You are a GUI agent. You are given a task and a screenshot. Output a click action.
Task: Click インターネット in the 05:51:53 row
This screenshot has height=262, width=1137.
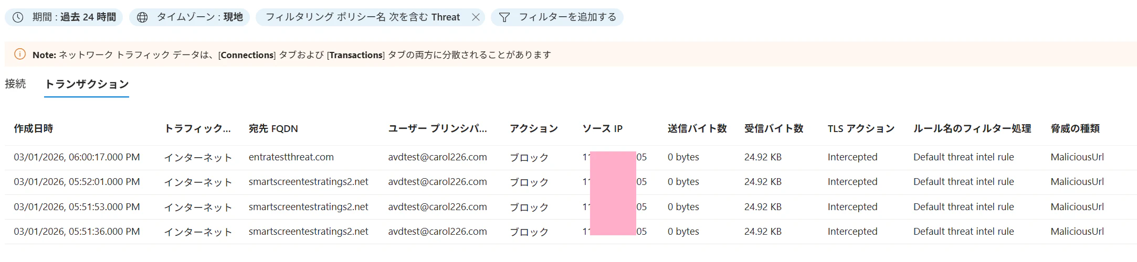coord(198,207)
